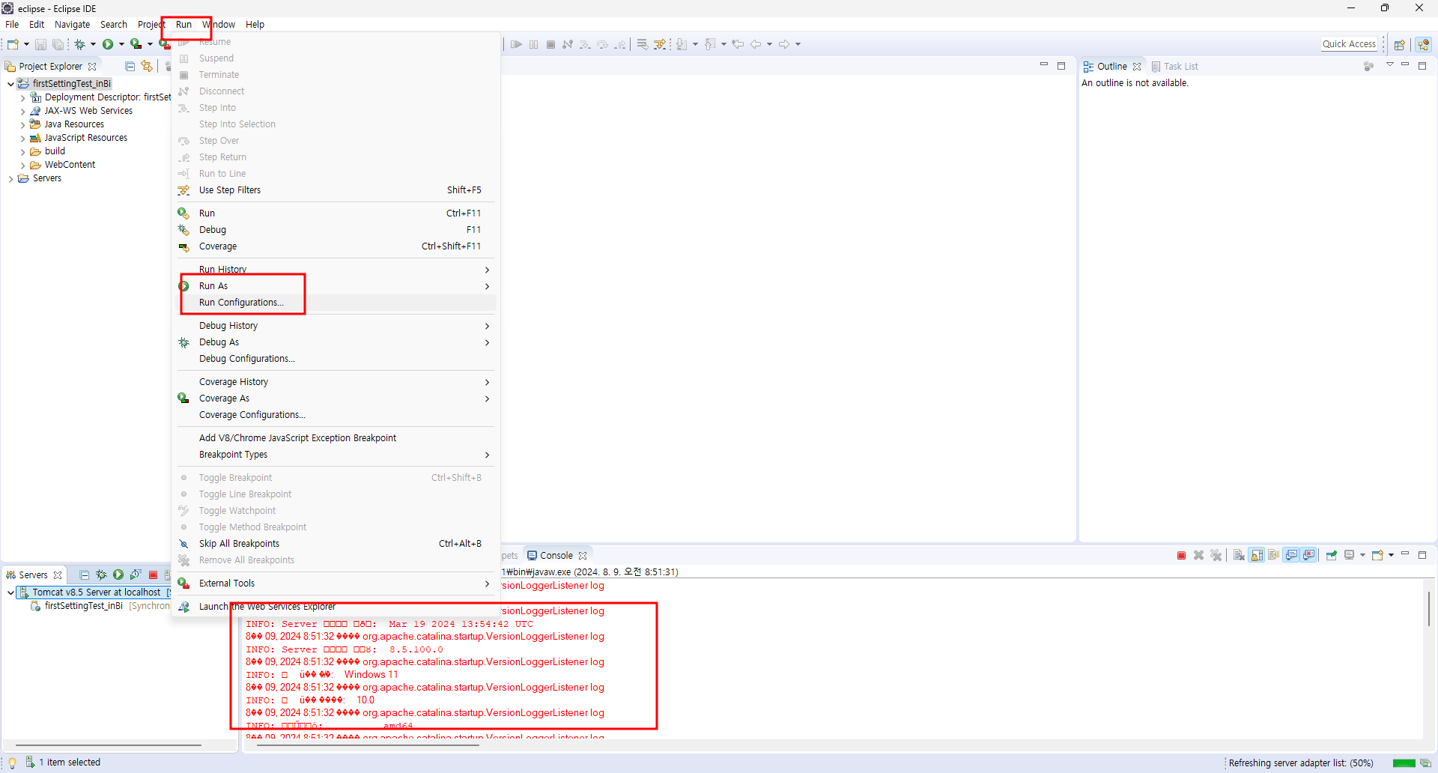This screenshot has width=1438, height=773.
Task: Expand the JAX-WS Web Services node
Action: tap(23, 112)
